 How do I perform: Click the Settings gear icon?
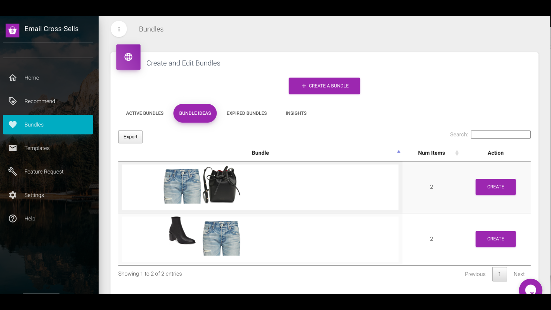coord(13,195)
